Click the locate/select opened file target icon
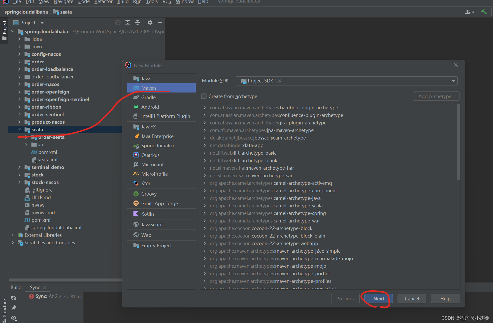This screenshot has width=493, height=323. click(x=118, y=23)
